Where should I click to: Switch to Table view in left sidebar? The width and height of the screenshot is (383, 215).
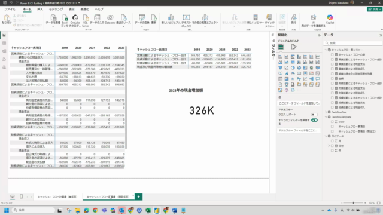pos(4,43)
